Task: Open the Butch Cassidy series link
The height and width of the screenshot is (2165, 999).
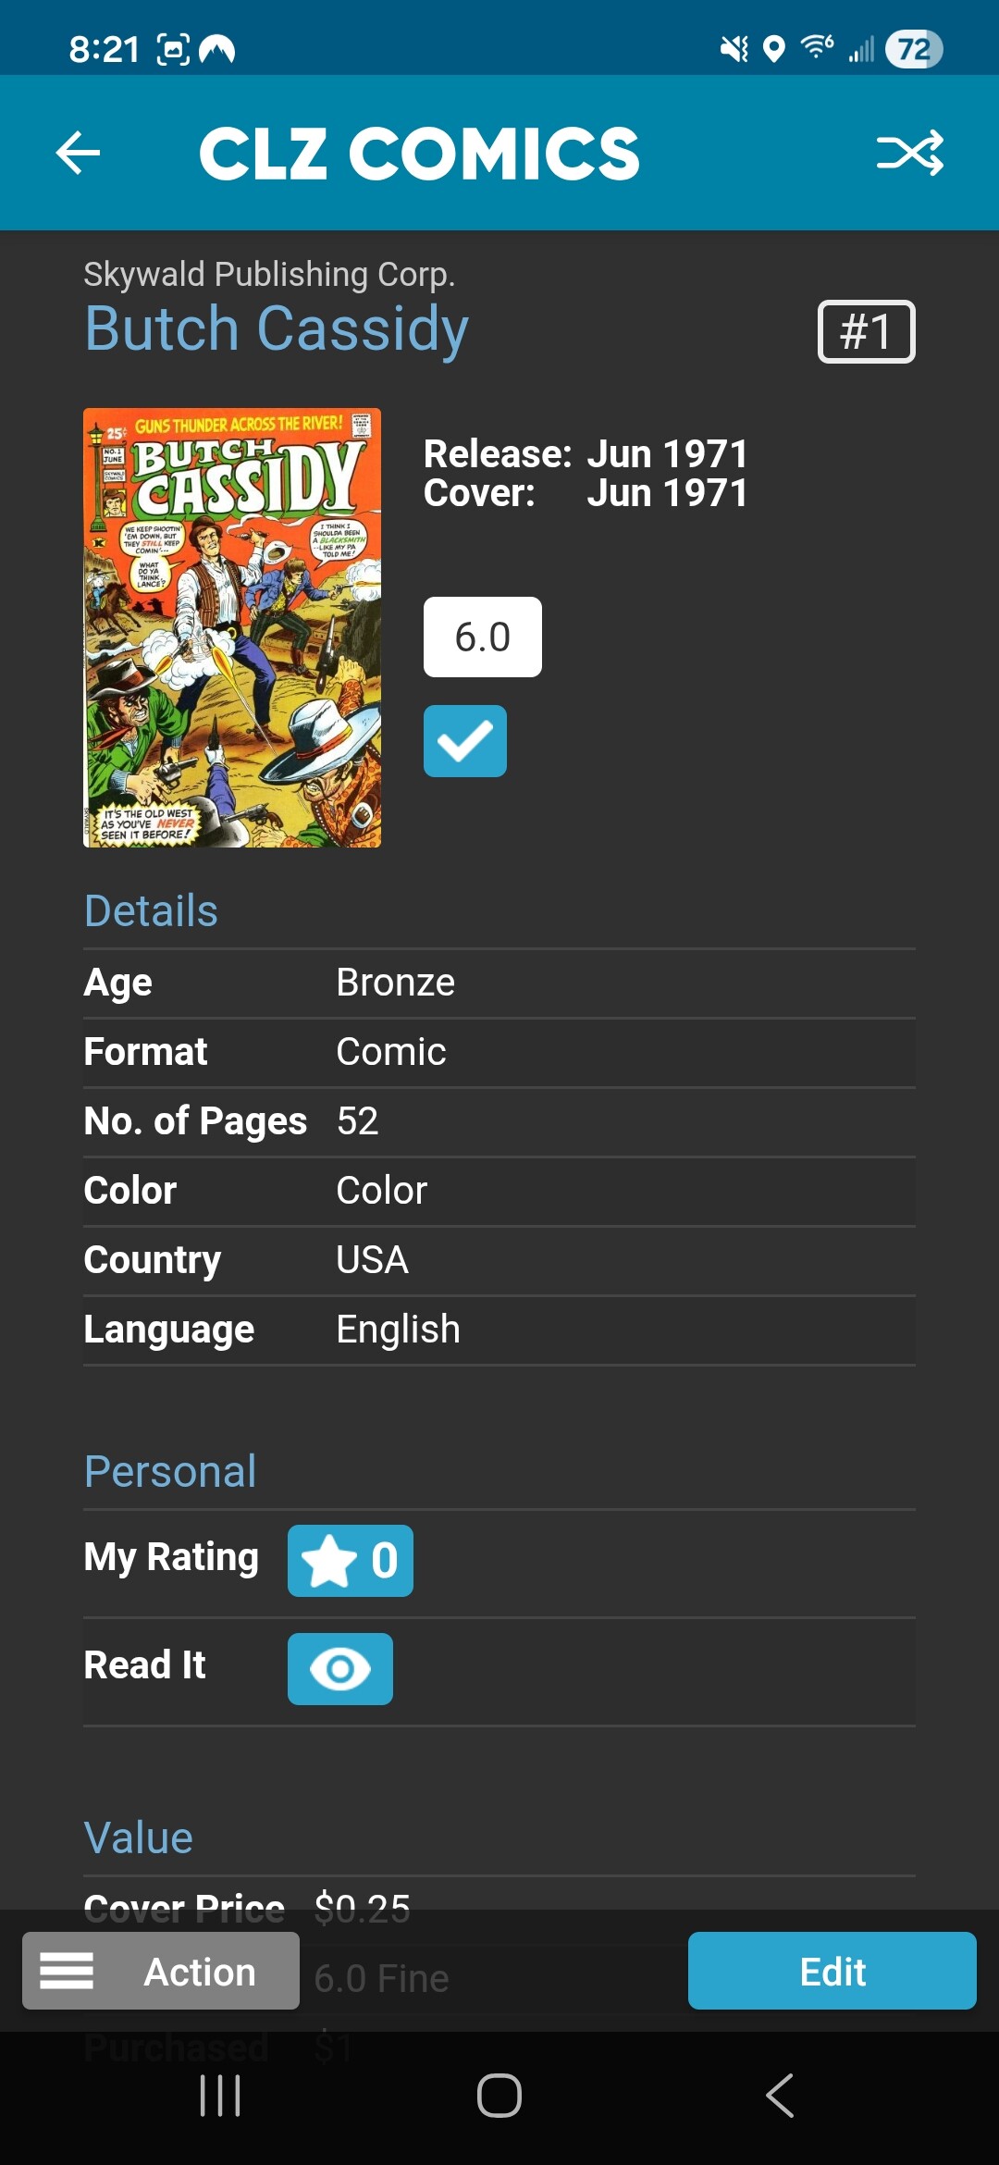Action: click(277, 329)
